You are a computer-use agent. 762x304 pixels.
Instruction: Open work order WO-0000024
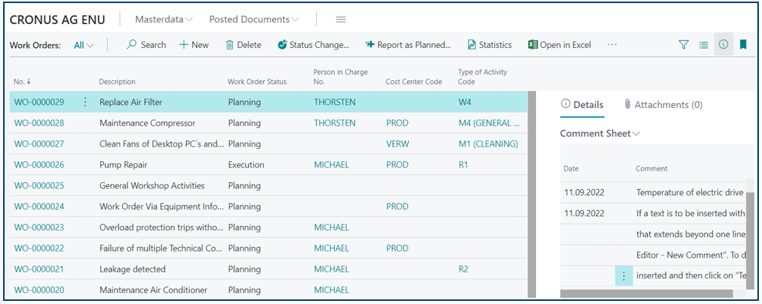[x=39, y=207]
